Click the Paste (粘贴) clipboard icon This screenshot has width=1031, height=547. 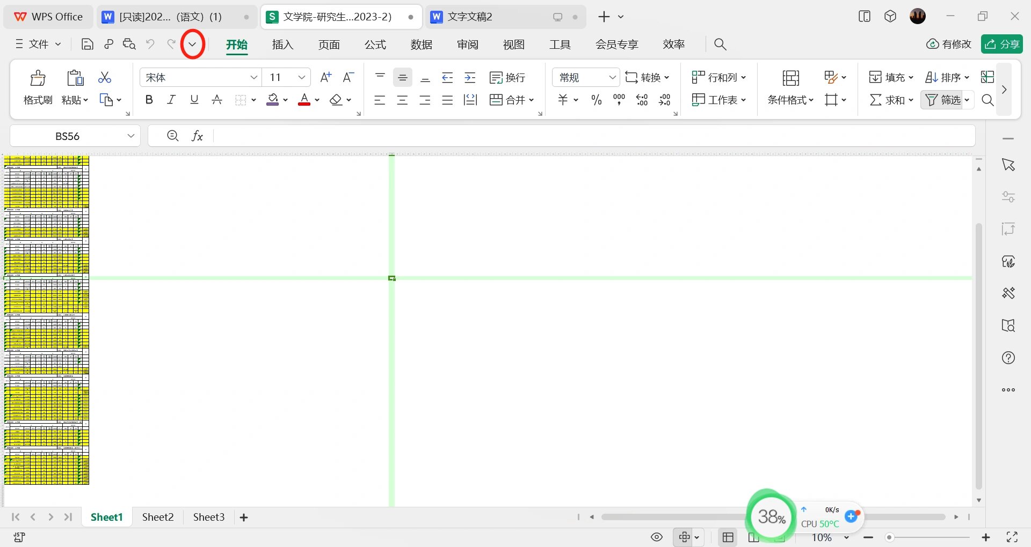[x=75, y=78]
